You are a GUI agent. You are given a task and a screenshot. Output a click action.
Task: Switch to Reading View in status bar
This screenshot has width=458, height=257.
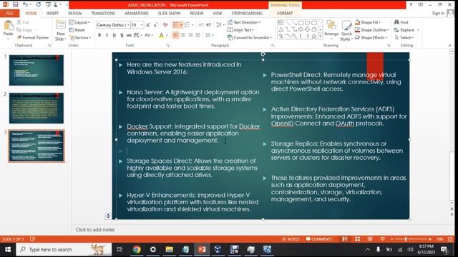[370, 239]
